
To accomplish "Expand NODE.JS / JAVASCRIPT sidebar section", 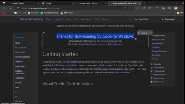I will point(20,72).
